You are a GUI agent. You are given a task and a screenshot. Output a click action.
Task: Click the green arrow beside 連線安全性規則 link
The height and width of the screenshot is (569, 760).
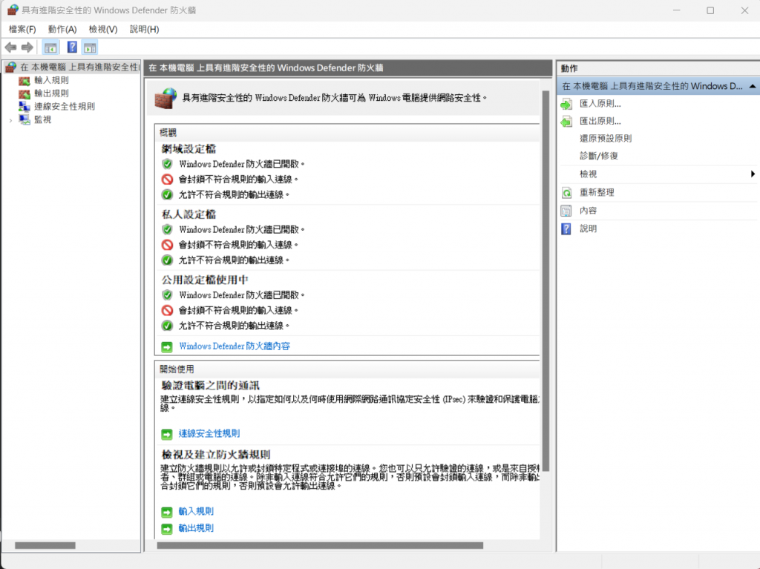pos(167,434)
